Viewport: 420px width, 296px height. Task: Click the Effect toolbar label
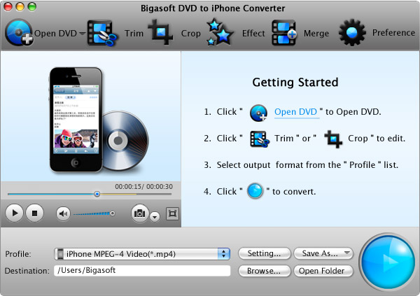pos(253,33)
